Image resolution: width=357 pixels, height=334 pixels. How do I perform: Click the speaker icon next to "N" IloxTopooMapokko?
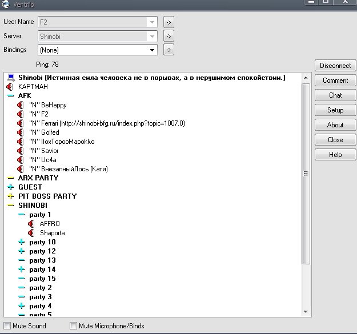(20, 142)
